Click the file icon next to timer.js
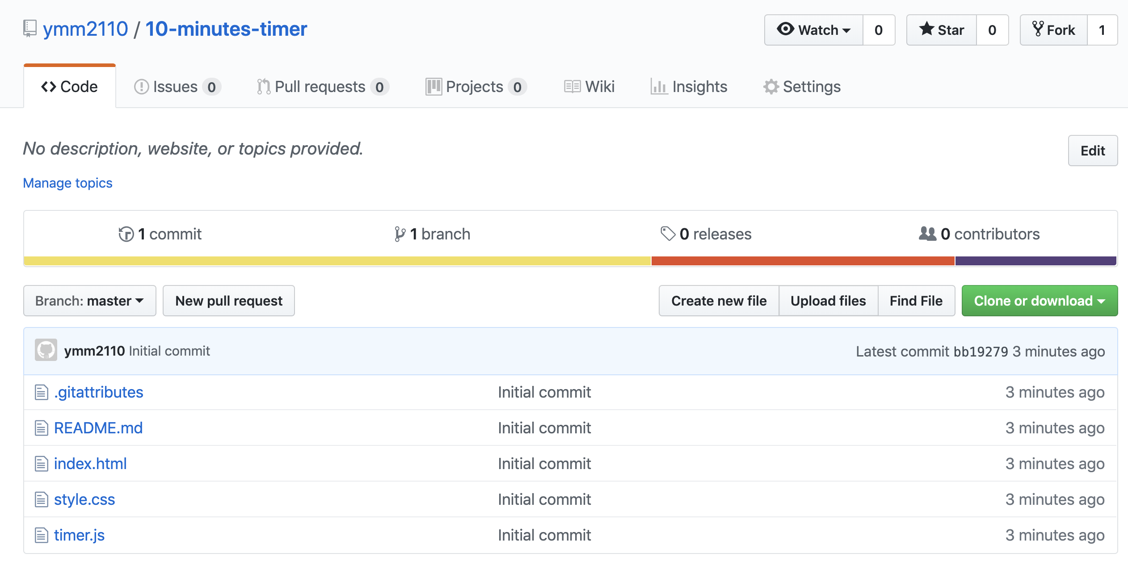Viewport: 1128px width, 562px height. [x=42, y=535]
